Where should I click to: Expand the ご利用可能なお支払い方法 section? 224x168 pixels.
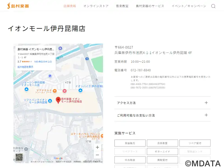(162, 115)
